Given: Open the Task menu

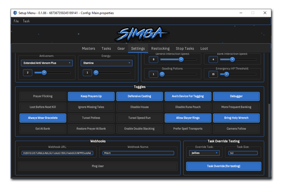Looking at the screenshot, I should coord(26,21).
